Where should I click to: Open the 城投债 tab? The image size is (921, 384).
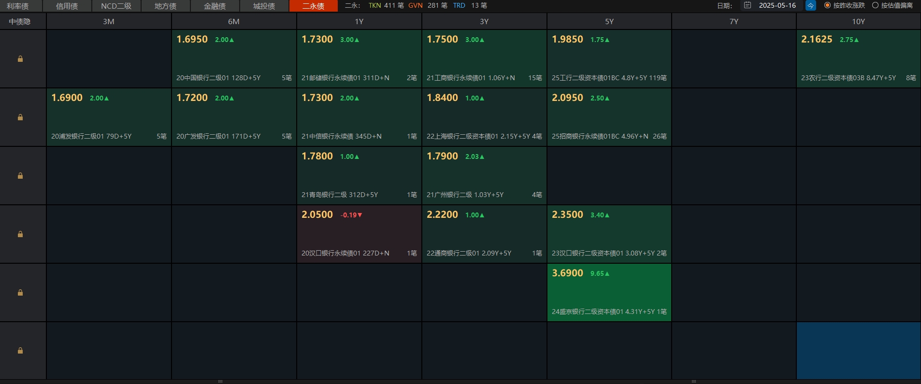click(264, 6)
